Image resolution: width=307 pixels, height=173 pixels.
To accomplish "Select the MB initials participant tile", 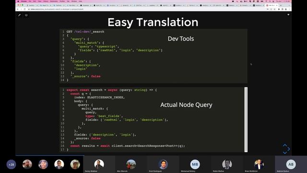I will pos(195,164).
